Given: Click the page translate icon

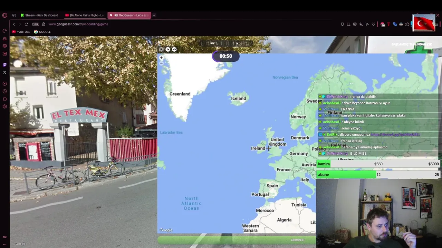Looking at the screenshot, I should [361, 24].
